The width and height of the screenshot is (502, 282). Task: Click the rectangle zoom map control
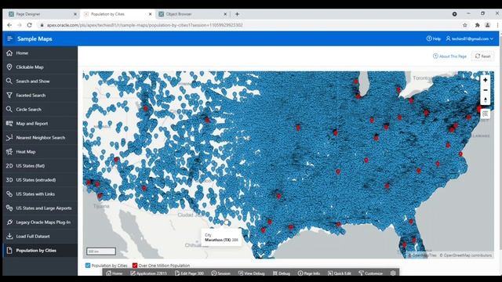click(x=485, y=114)
